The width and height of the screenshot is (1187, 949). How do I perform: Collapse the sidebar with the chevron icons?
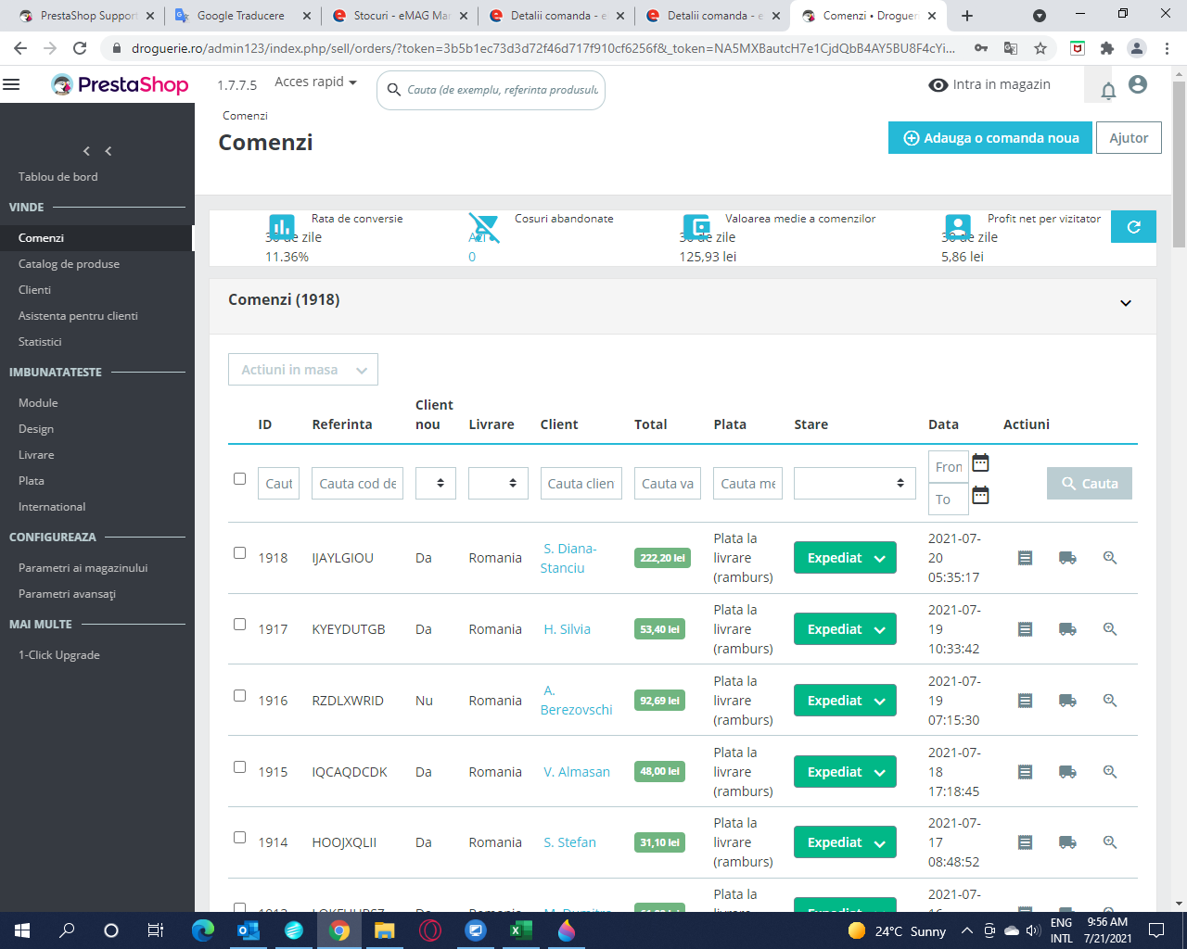coord(96,151)
